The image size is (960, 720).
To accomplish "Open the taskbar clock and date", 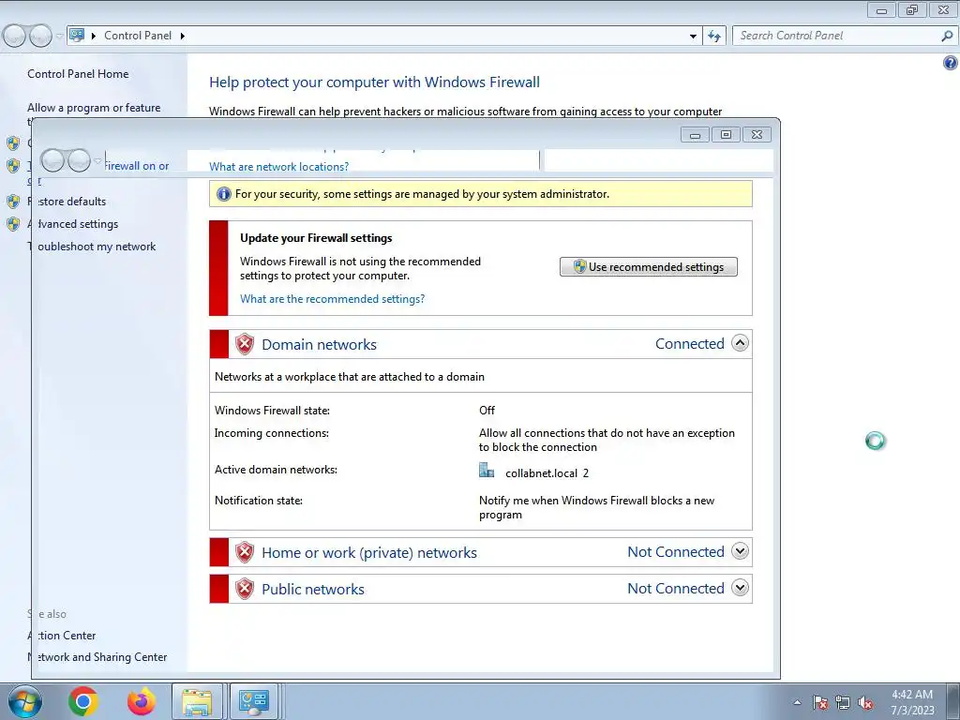I will click(x=912, y=702).
